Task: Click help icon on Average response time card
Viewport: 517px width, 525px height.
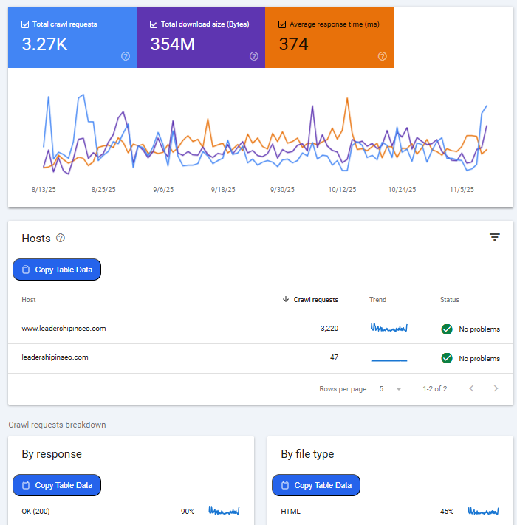Action: coord(383,56)
